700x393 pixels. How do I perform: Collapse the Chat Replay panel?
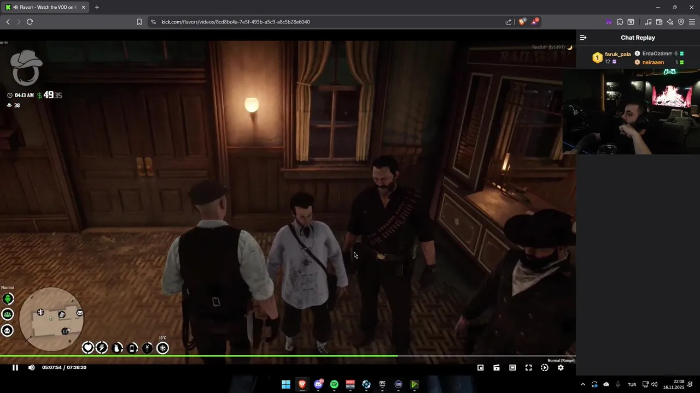tap(583, 38)
